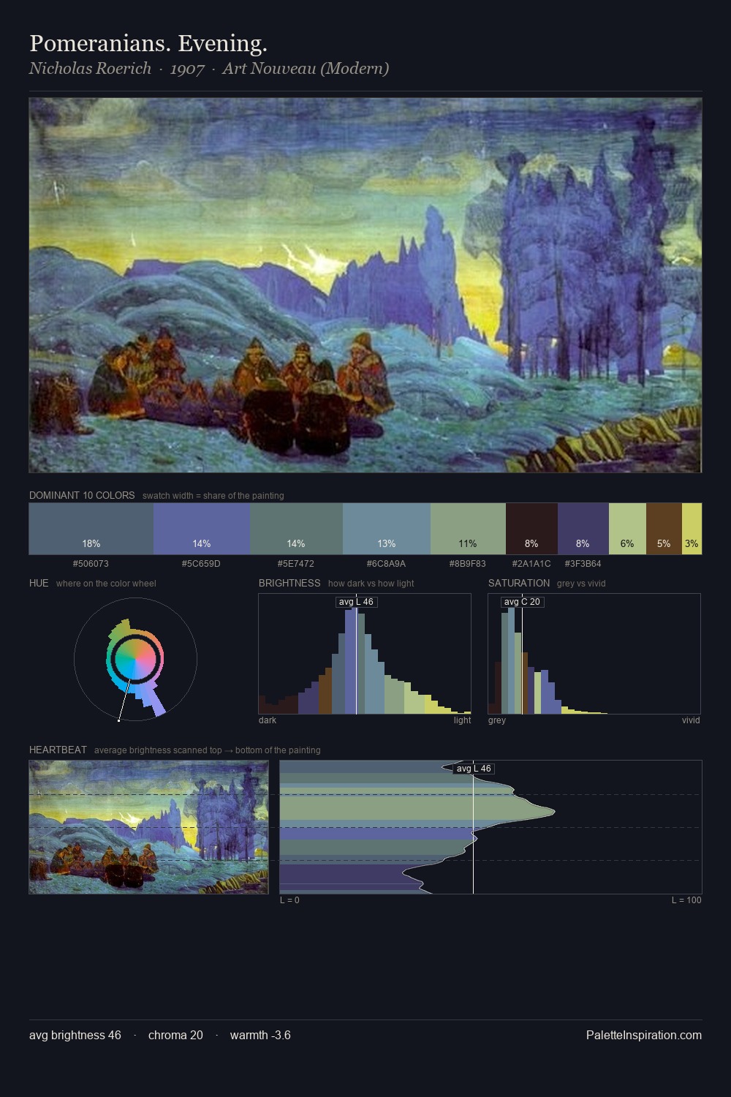731x1097 pixels.
Task: Click the hex label '#6C8A9A'
Action: point(386,564)
